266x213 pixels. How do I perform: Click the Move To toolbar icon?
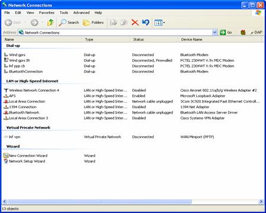click(x=113, y=22)
